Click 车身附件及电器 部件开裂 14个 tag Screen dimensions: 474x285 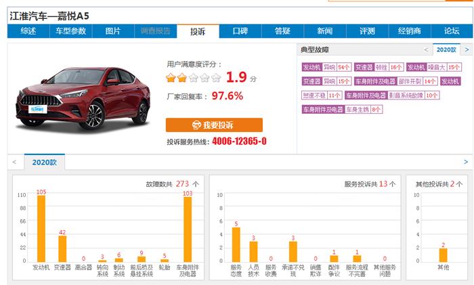coord(396,81)
